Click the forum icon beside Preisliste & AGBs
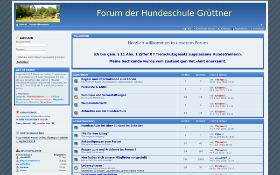The height and width of the screenshot is (175, 280). [76, 89]
